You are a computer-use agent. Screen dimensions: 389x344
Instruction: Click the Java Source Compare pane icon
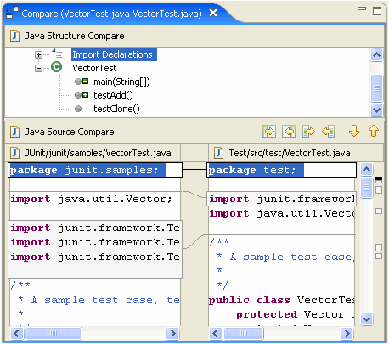coord(14,132)
